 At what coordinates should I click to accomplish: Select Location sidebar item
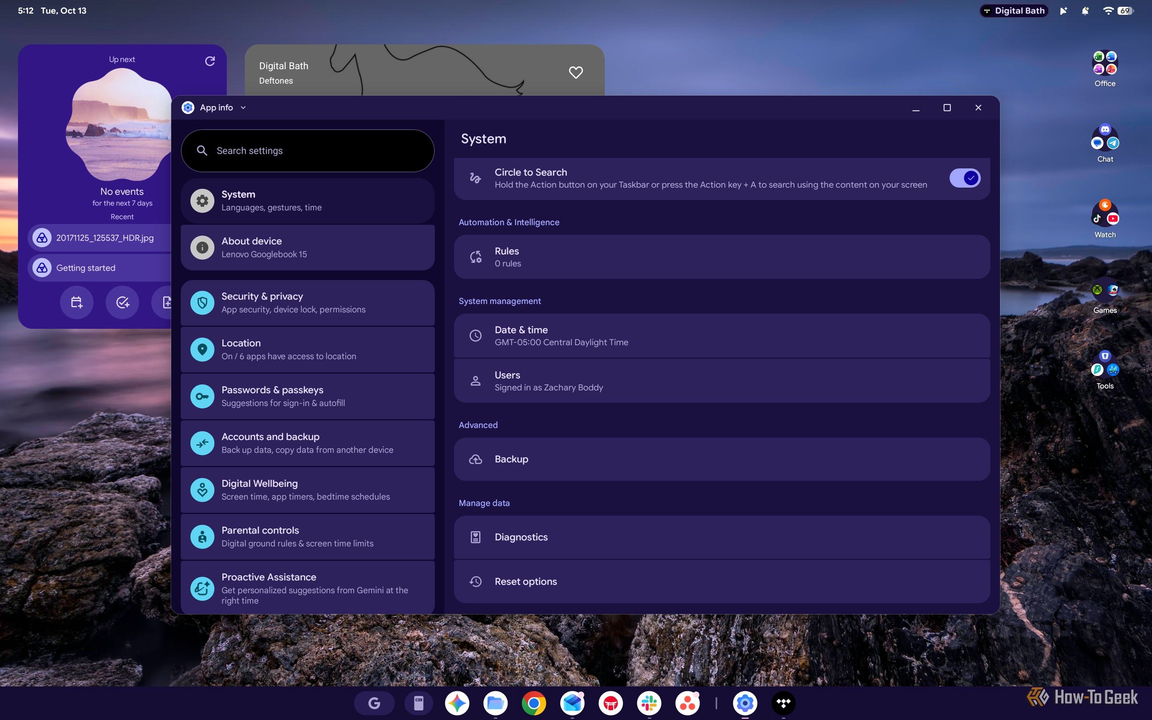pyautogui.click(x=308, y=349)
